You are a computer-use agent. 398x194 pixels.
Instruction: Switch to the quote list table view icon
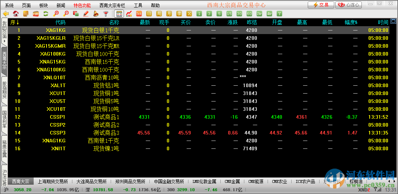119,14
